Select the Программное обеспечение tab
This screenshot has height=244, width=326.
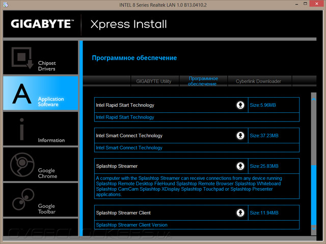pos(203,81)
